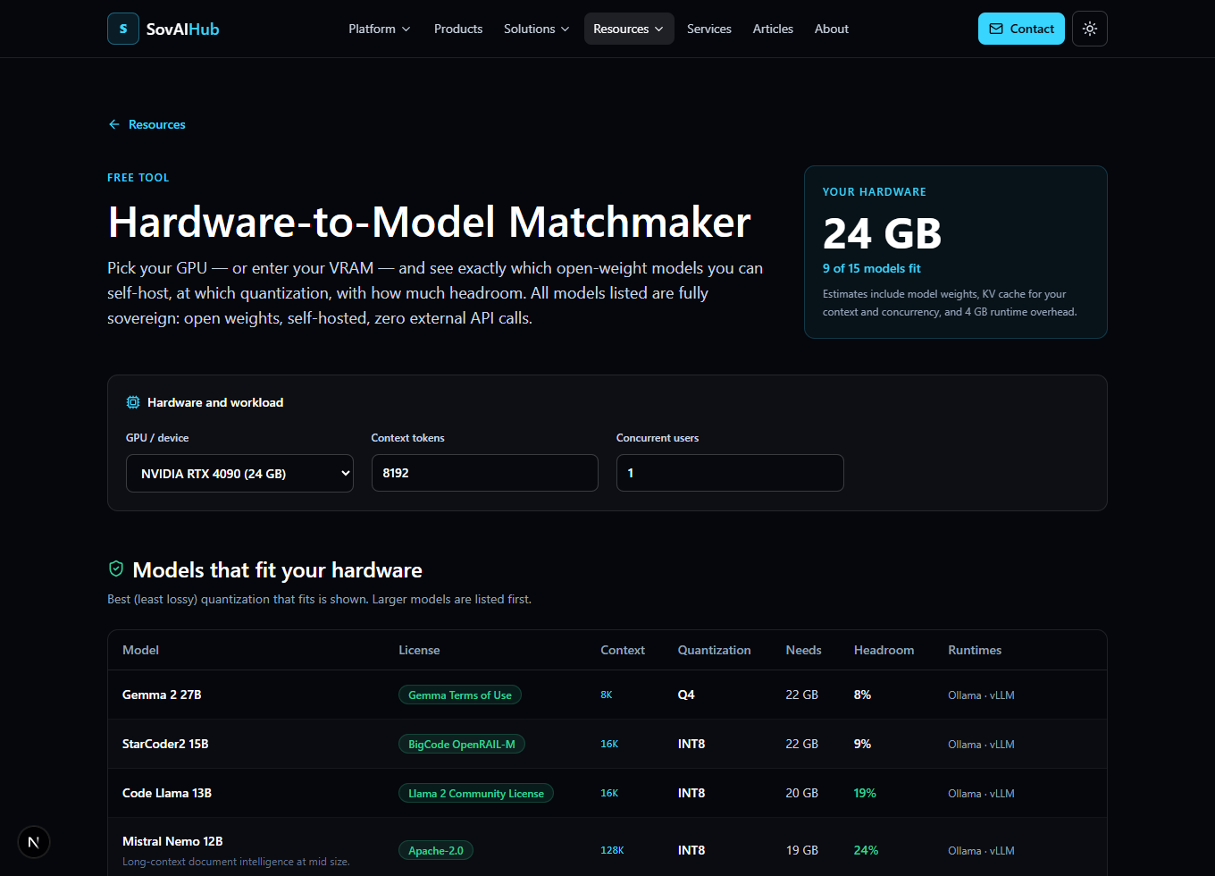Viewport: 1215px width, 876px height.
Task: Click the 8% headroom value
Action: point(862,695)
